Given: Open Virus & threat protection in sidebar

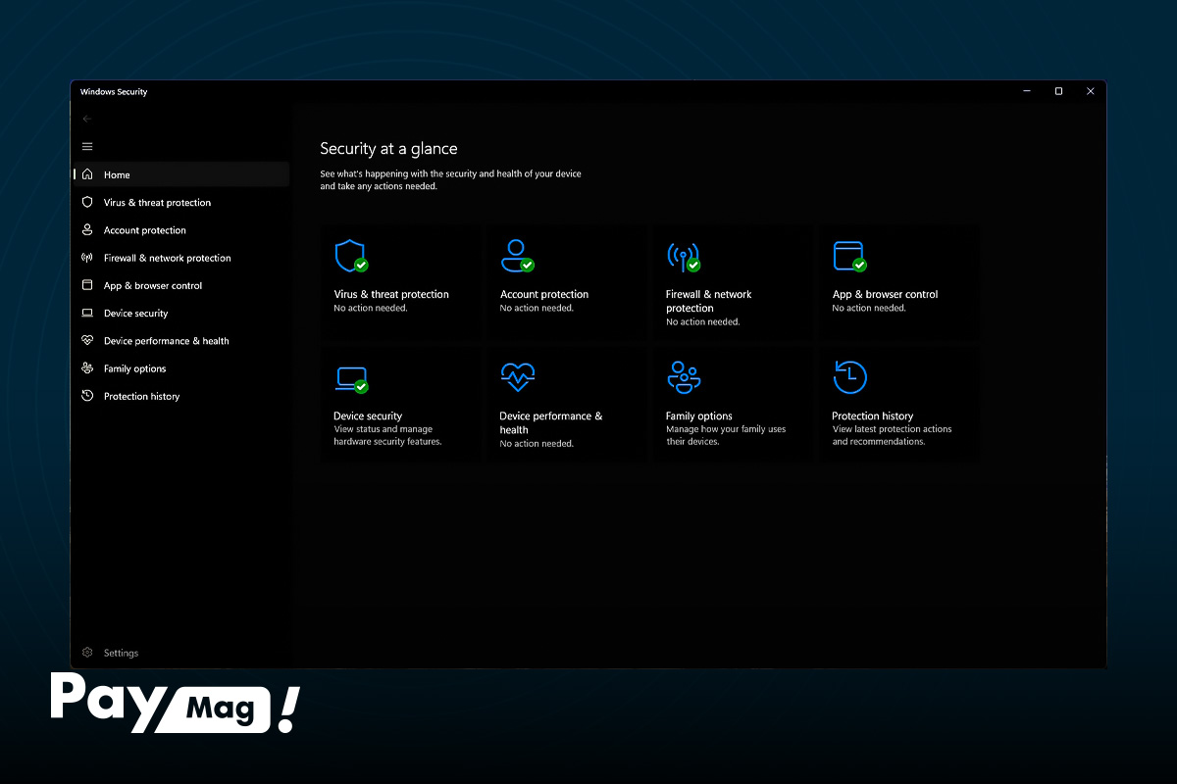Looking at the screenshot, I should tap(157, 203).
